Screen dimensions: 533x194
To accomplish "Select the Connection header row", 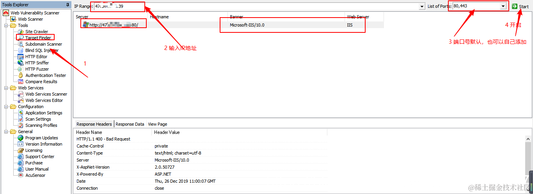I will point(201,188).
